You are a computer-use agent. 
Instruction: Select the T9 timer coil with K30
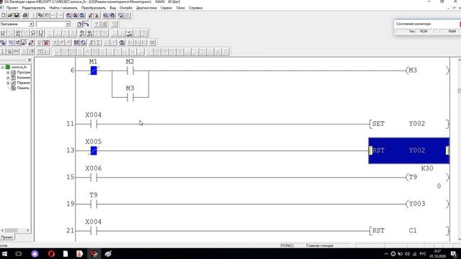[x=427, y=178]
